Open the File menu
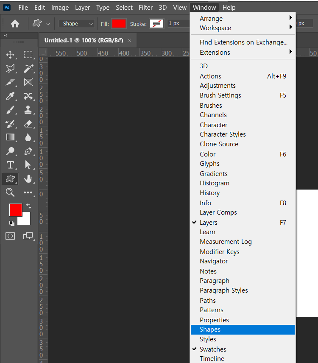Screen dimensions: 318x363 [23, 8]
